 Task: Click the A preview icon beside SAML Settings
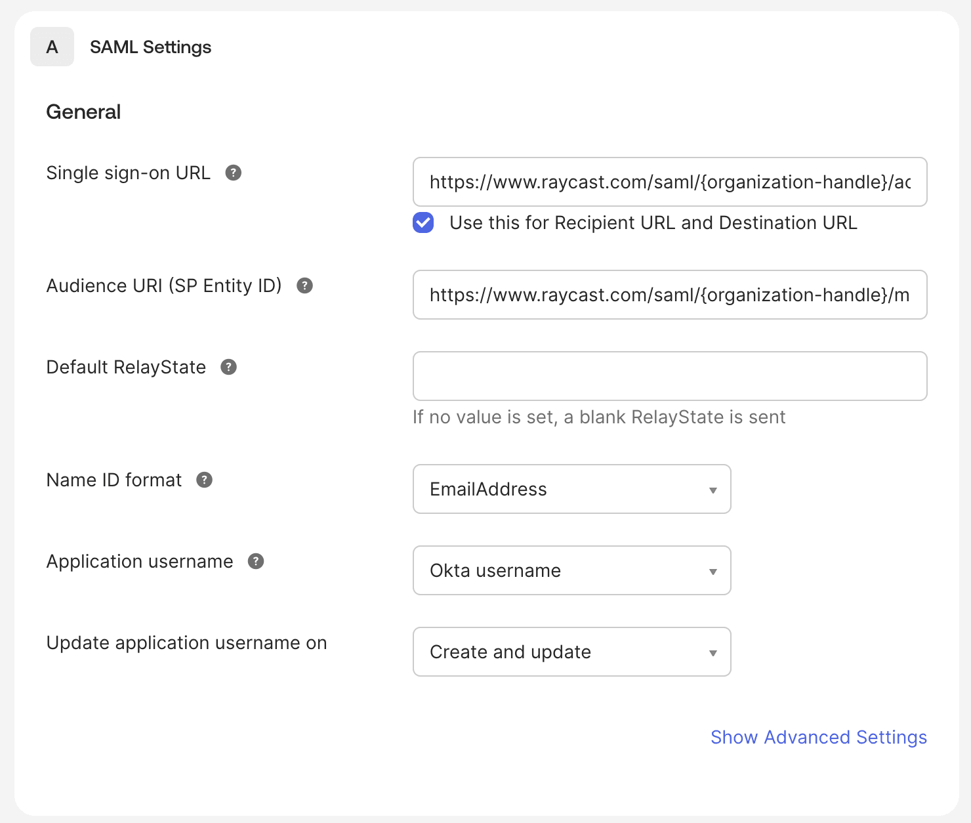point(52,47)
